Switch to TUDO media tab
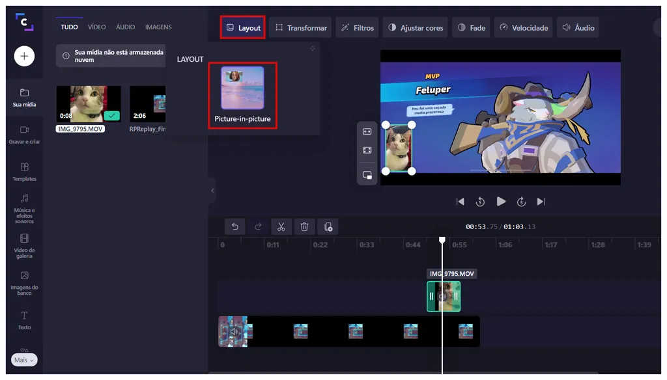 (69, 27)
